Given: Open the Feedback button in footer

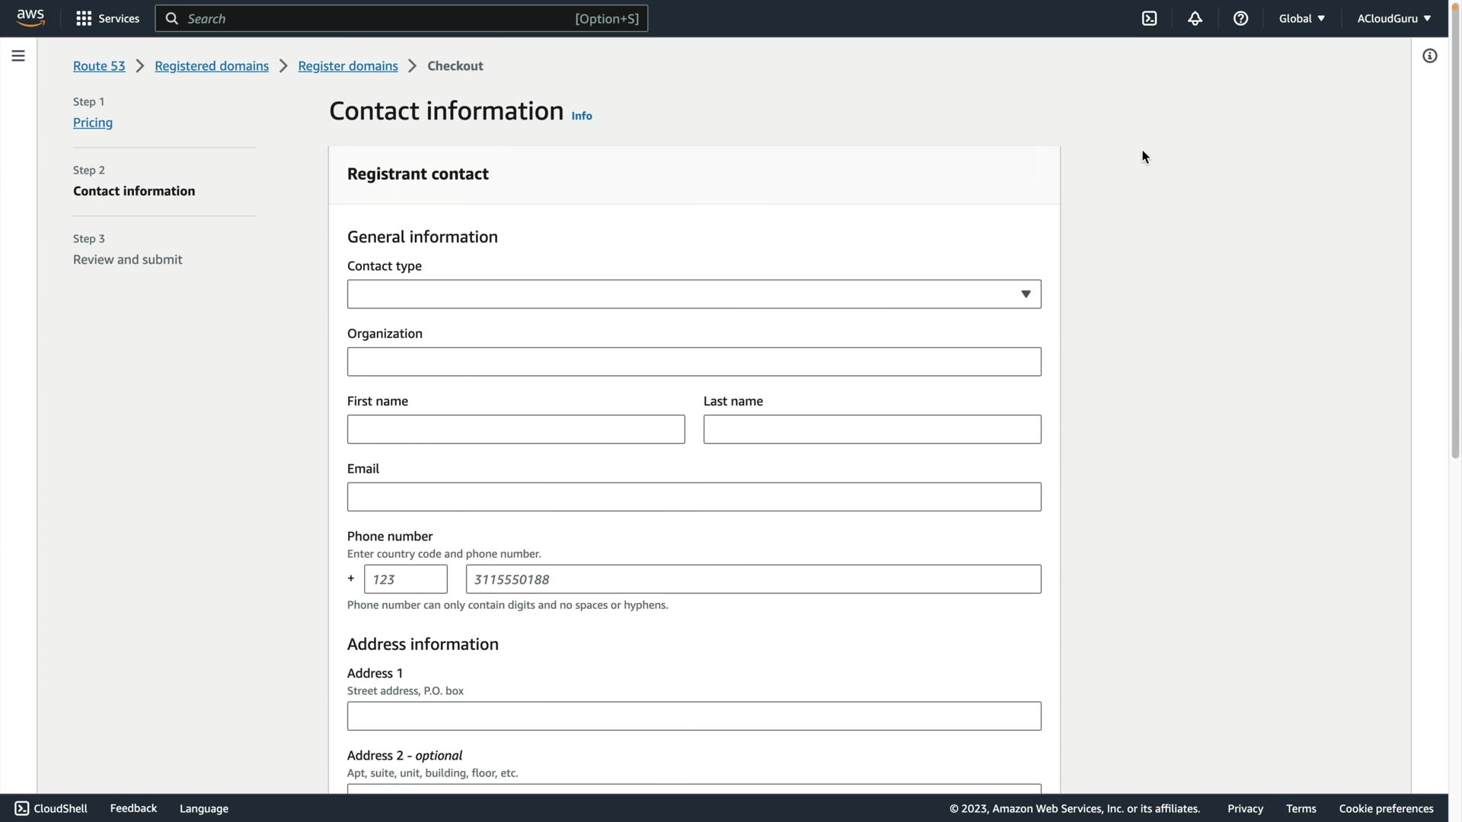Looking at the screenshot, I should coord(133,808).
